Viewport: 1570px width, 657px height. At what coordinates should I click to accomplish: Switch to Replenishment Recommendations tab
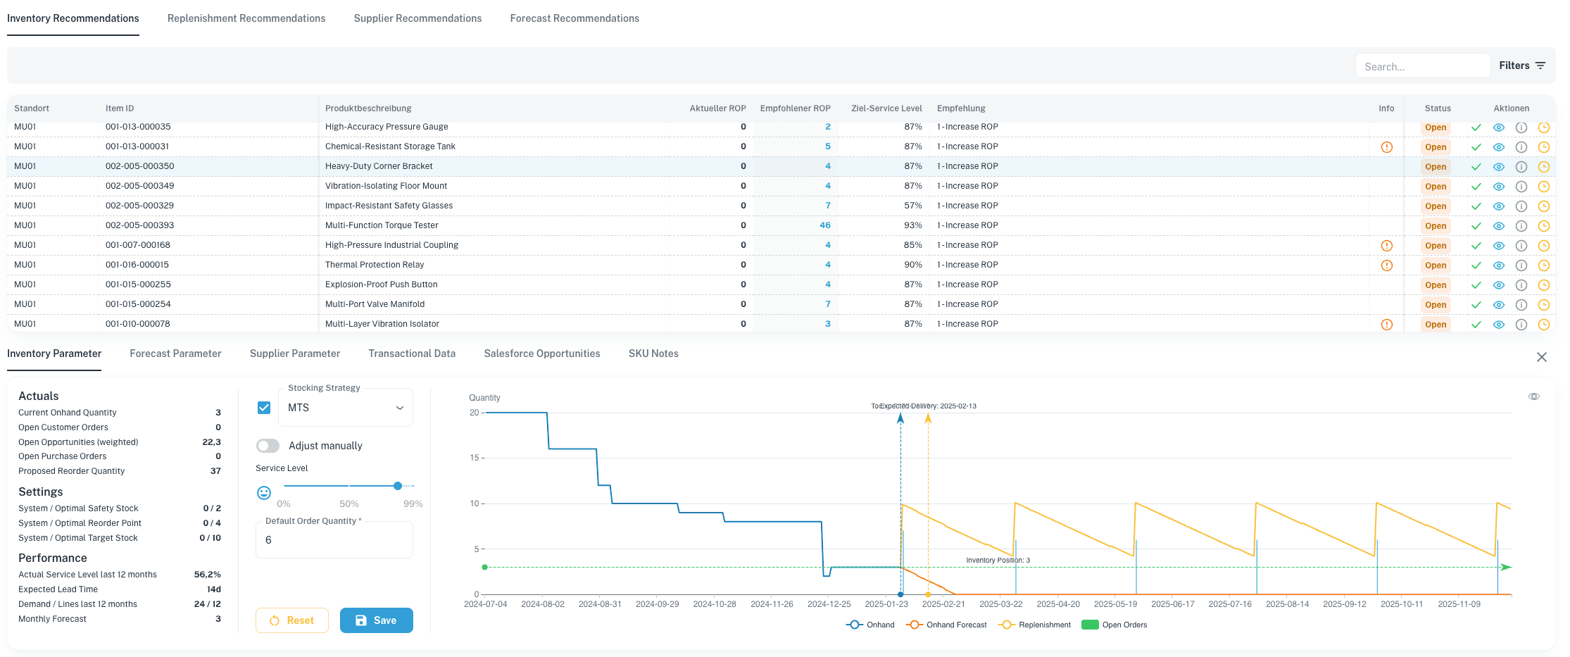click(246, 18)
